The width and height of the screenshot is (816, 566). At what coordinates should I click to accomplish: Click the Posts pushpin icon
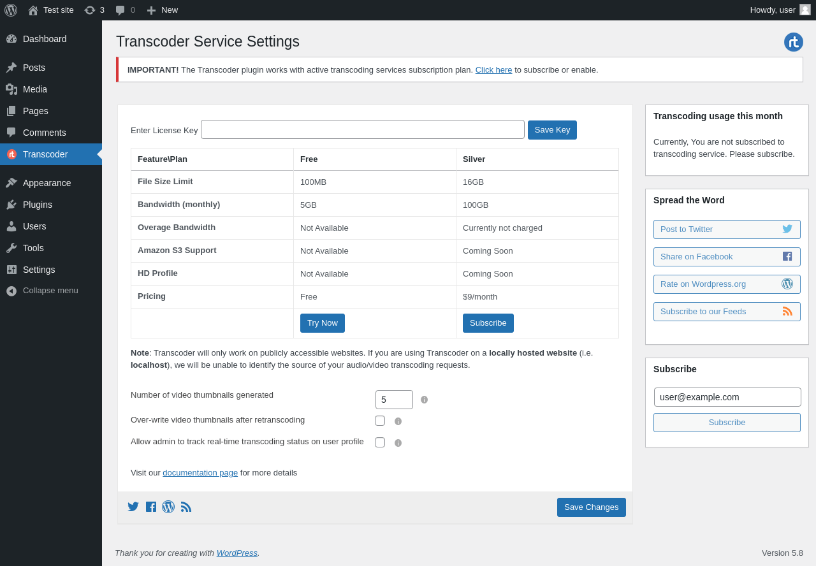click(x=11, y=68)
